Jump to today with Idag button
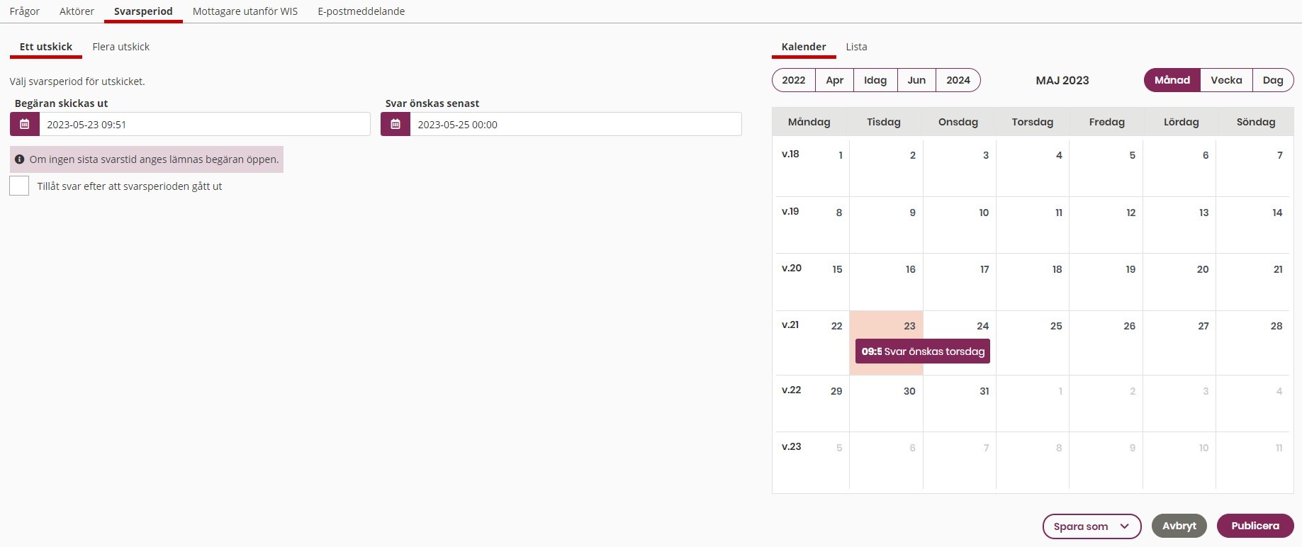 875,80
